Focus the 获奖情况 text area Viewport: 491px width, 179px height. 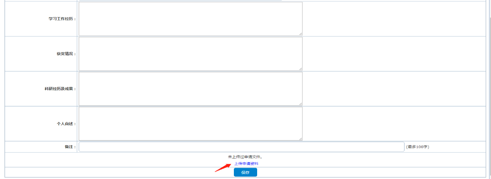(190, 54)
